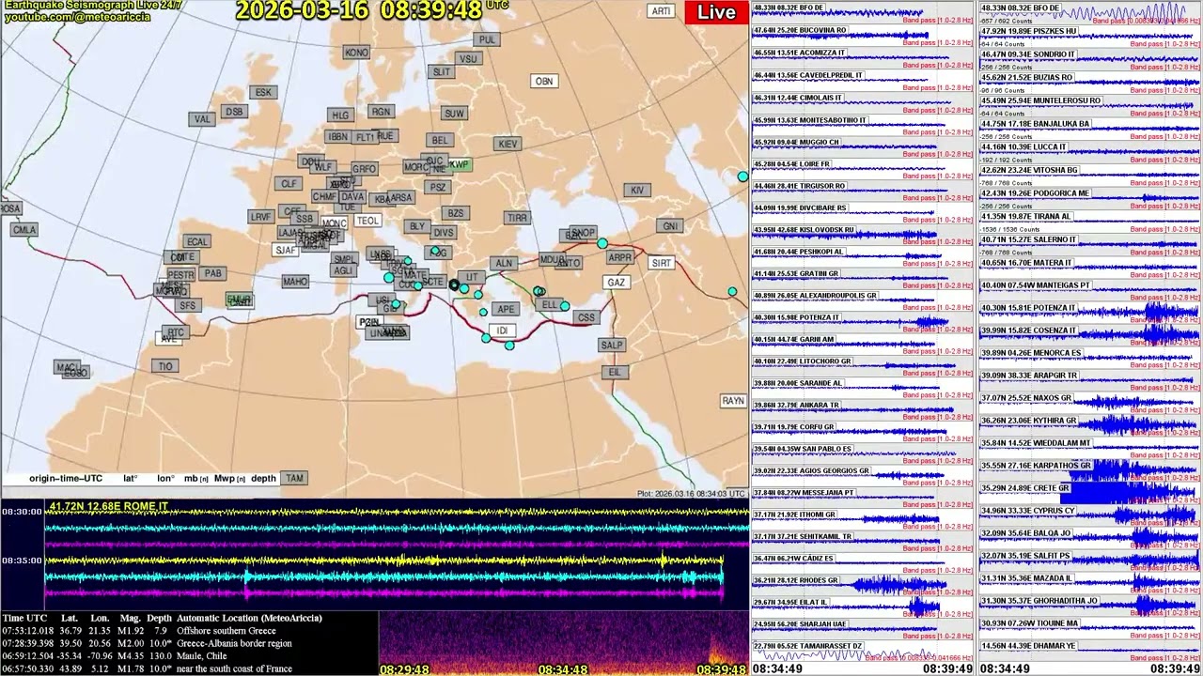Select the OBN station label
Viewport: 1203px width, 676px height.
544,82
